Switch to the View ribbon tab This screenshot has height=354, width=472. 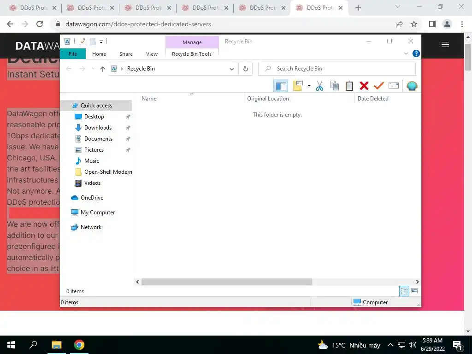point(152,54)
